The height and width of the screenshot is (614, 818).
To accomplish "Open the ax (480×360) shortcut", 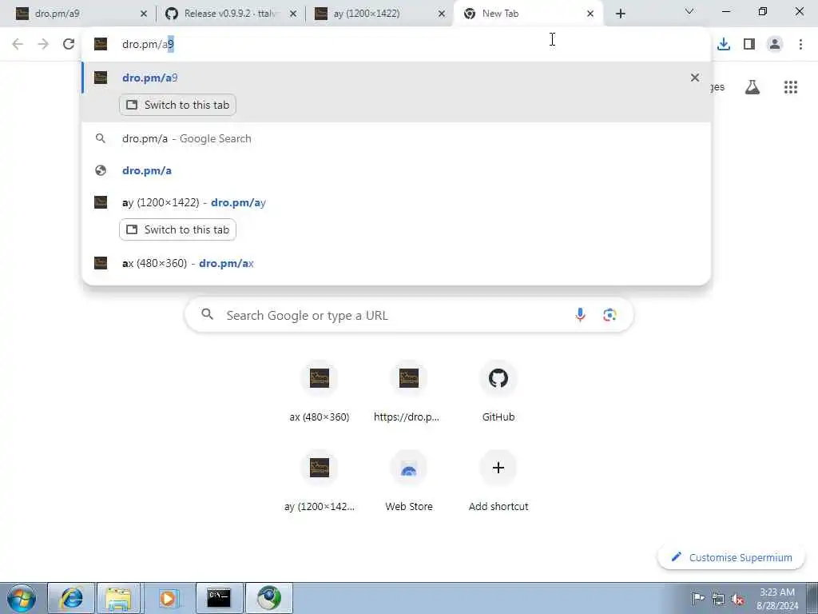I will pos(320,392).
